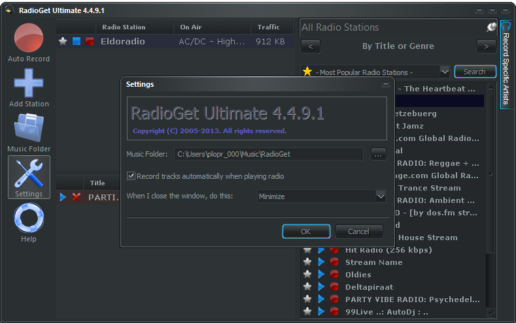Toggle Record tracks automatically checkbox
Image resolution: width=516 pixels, height=323 pixels.
click(131, 176)
